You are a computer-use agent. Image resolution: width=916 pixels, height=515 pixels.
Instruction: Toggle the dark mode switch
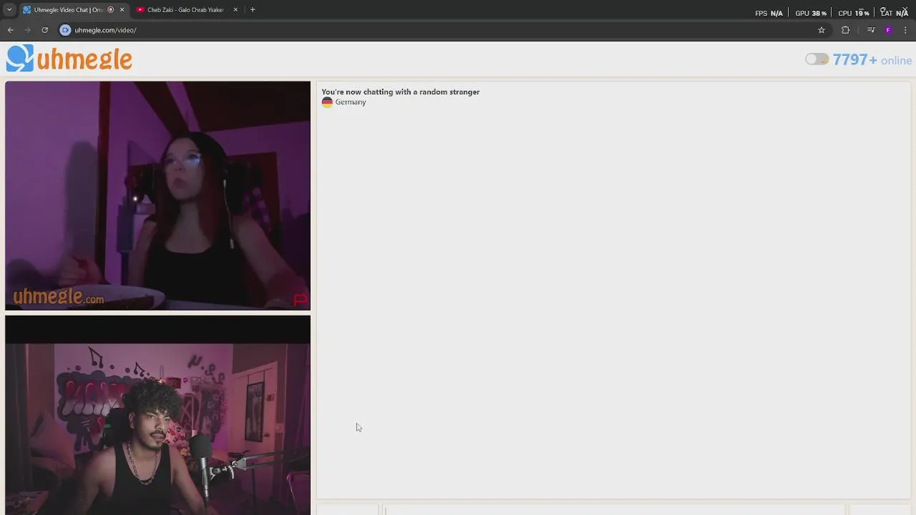tap(817, 59)
